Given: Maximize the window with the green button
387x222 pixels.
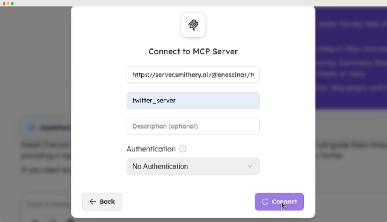Looking at the screenshot, I should pos(12,3).
